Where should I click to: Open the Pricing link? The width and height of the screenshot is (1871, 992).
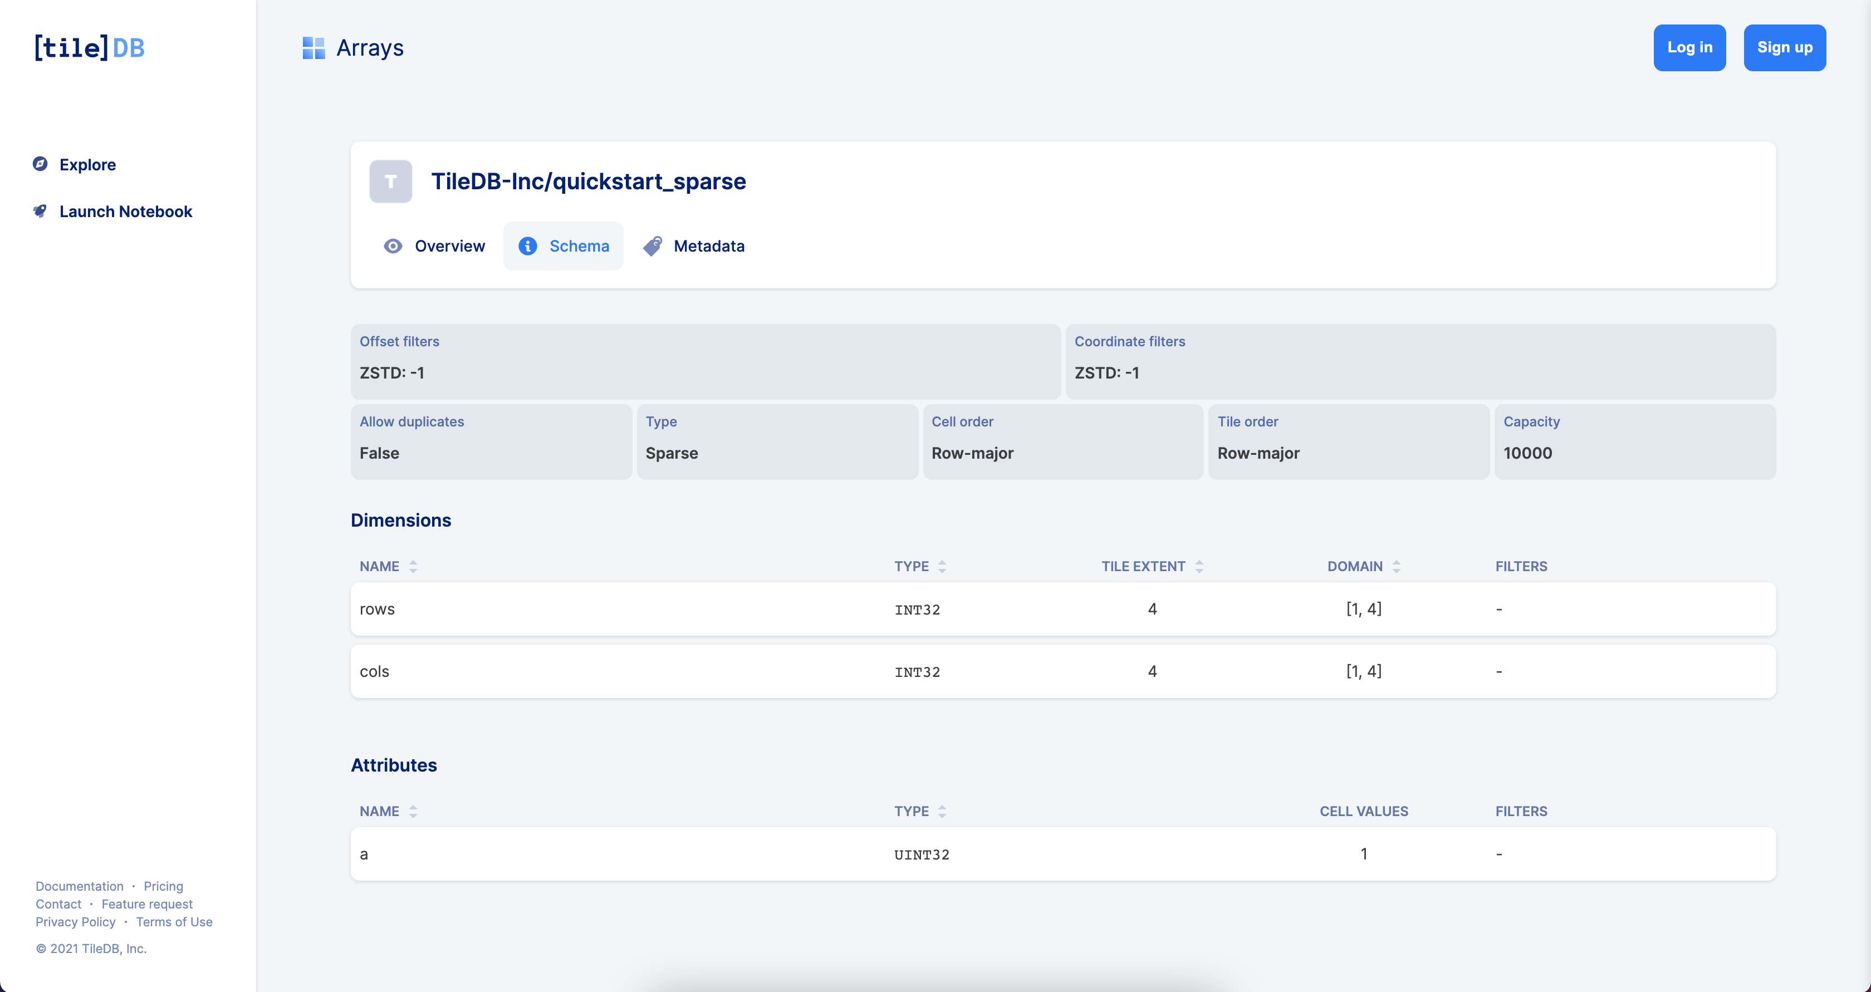tap(163, 886)
